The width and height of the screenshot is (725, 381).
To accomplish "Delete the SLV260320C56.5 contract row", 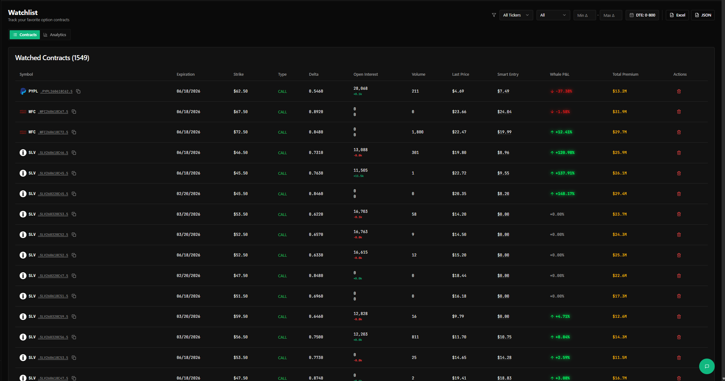I will tap(679, 337).
